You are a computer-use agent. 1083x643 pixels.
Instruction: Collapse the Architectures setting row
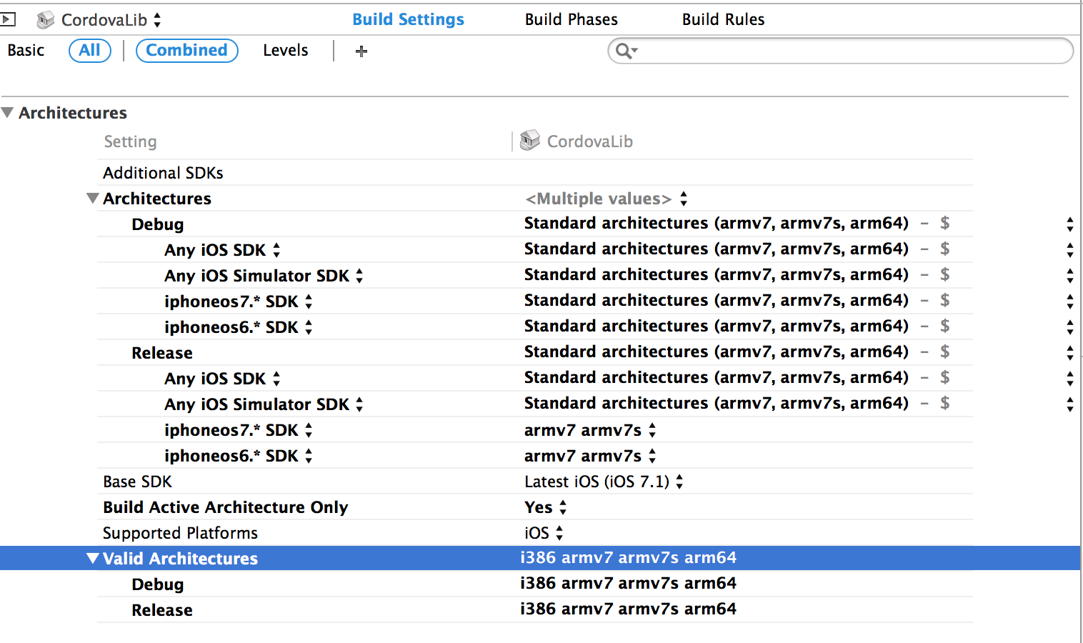point(92,198)
